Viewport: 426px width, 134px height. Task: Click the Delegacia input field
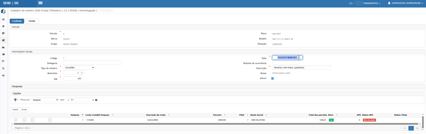pos(92,63)
